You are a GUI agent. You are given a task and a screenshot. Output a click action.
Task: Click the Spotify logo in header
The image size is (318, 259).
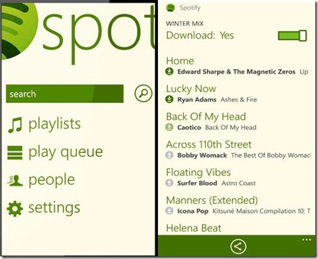coord(171,8)
